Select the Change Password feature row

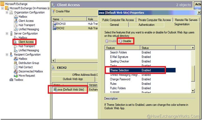140,79
